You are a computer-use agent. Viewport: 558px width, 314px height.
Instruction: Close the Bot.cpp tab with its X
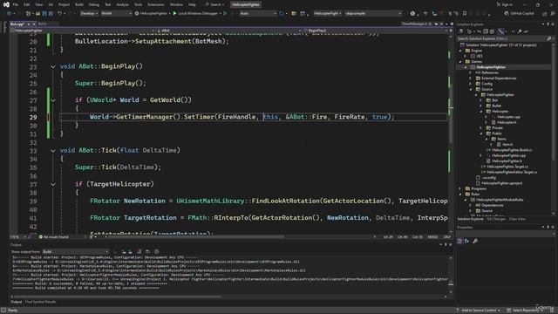(x=34, y=24)
